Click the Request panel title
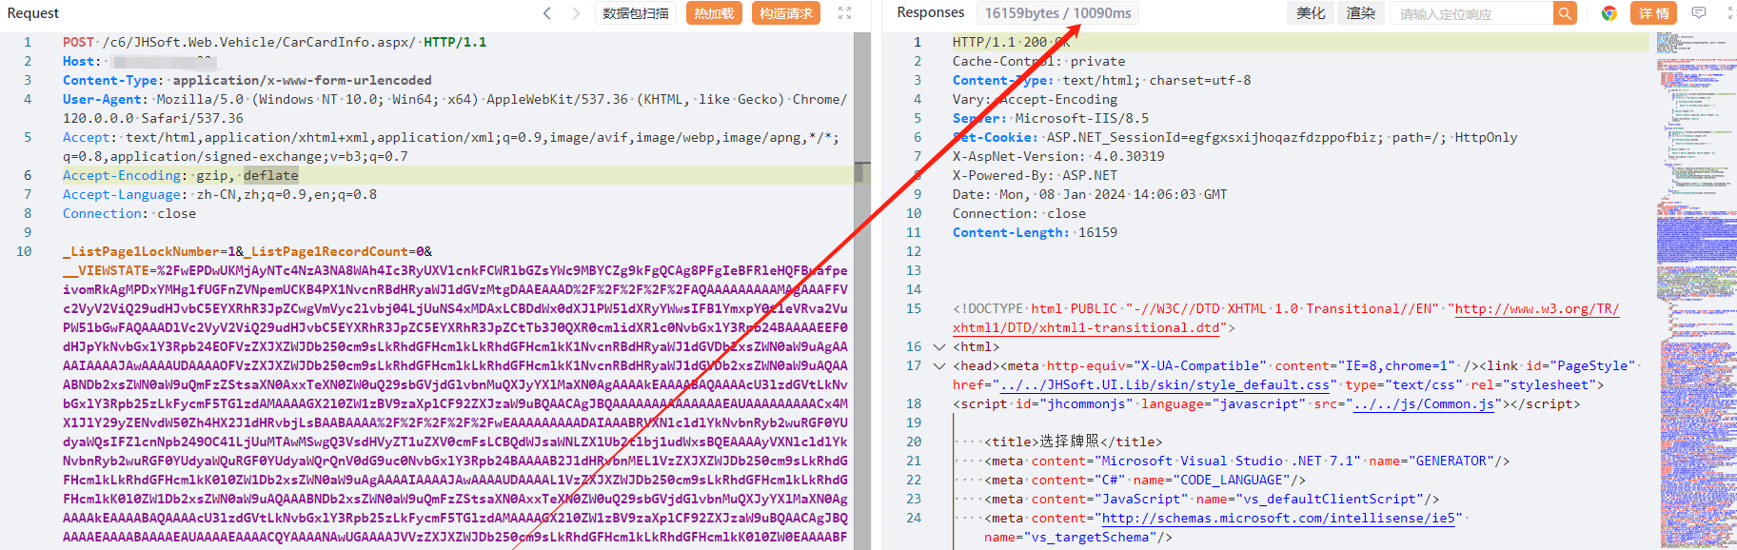Viewport: 1737px width, 550px height. pos(33,13)
